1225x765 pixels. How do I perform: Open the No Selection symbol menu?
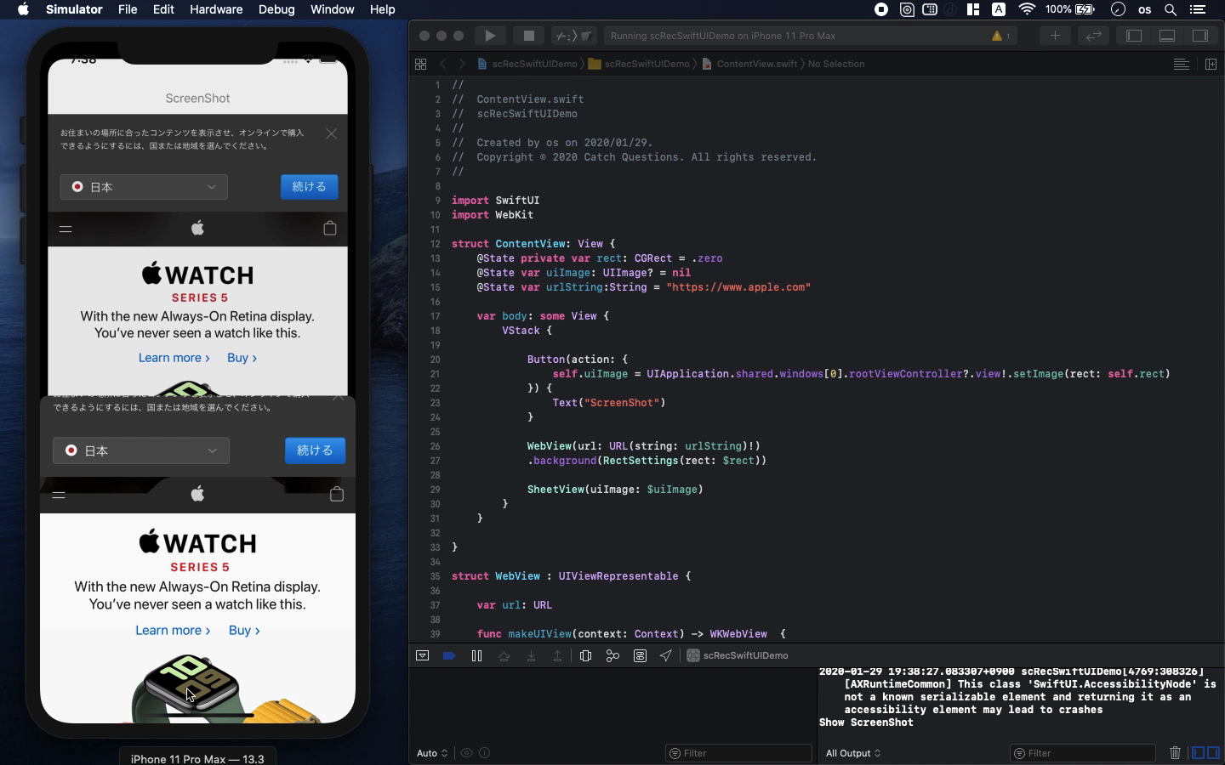(836, 64)
